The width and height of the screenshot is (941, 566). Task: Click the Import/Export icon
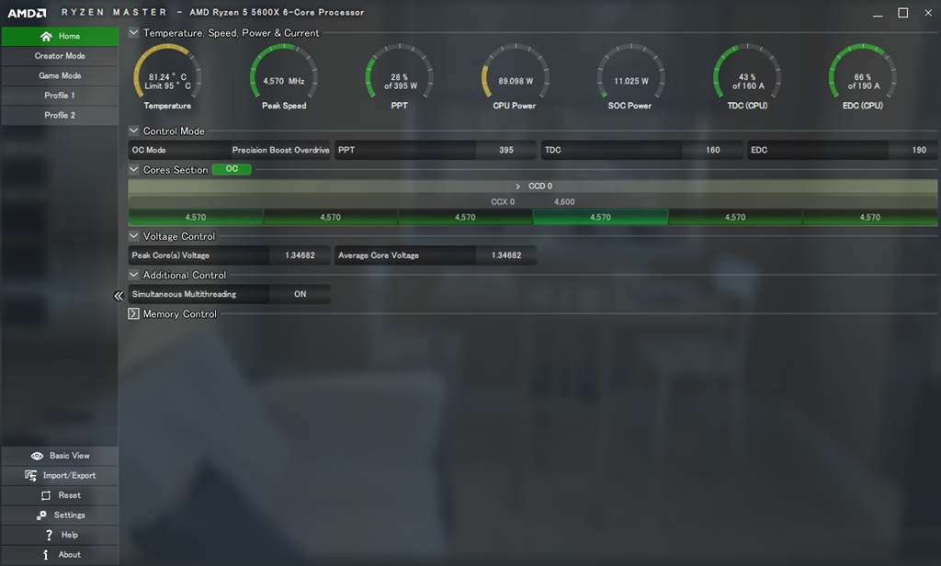coord(30,475)
